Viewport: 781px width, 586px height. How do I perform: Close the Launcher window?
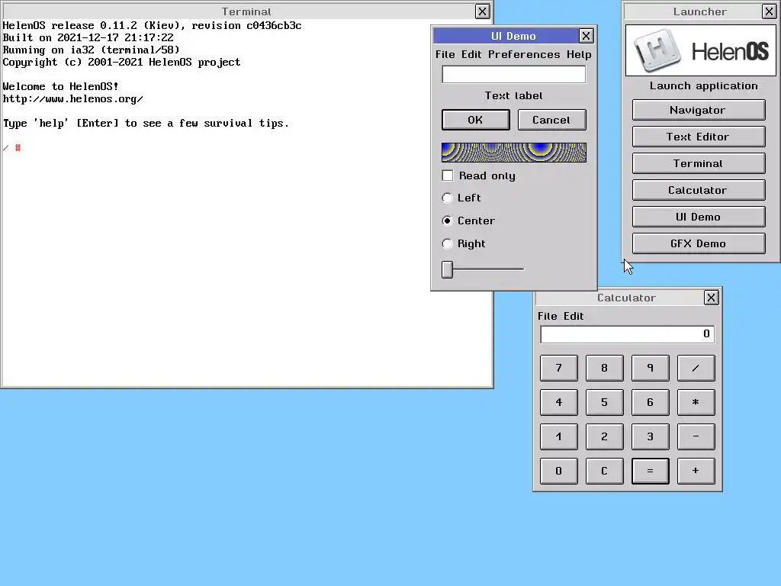pyautogui.click(x=769, y=11)
